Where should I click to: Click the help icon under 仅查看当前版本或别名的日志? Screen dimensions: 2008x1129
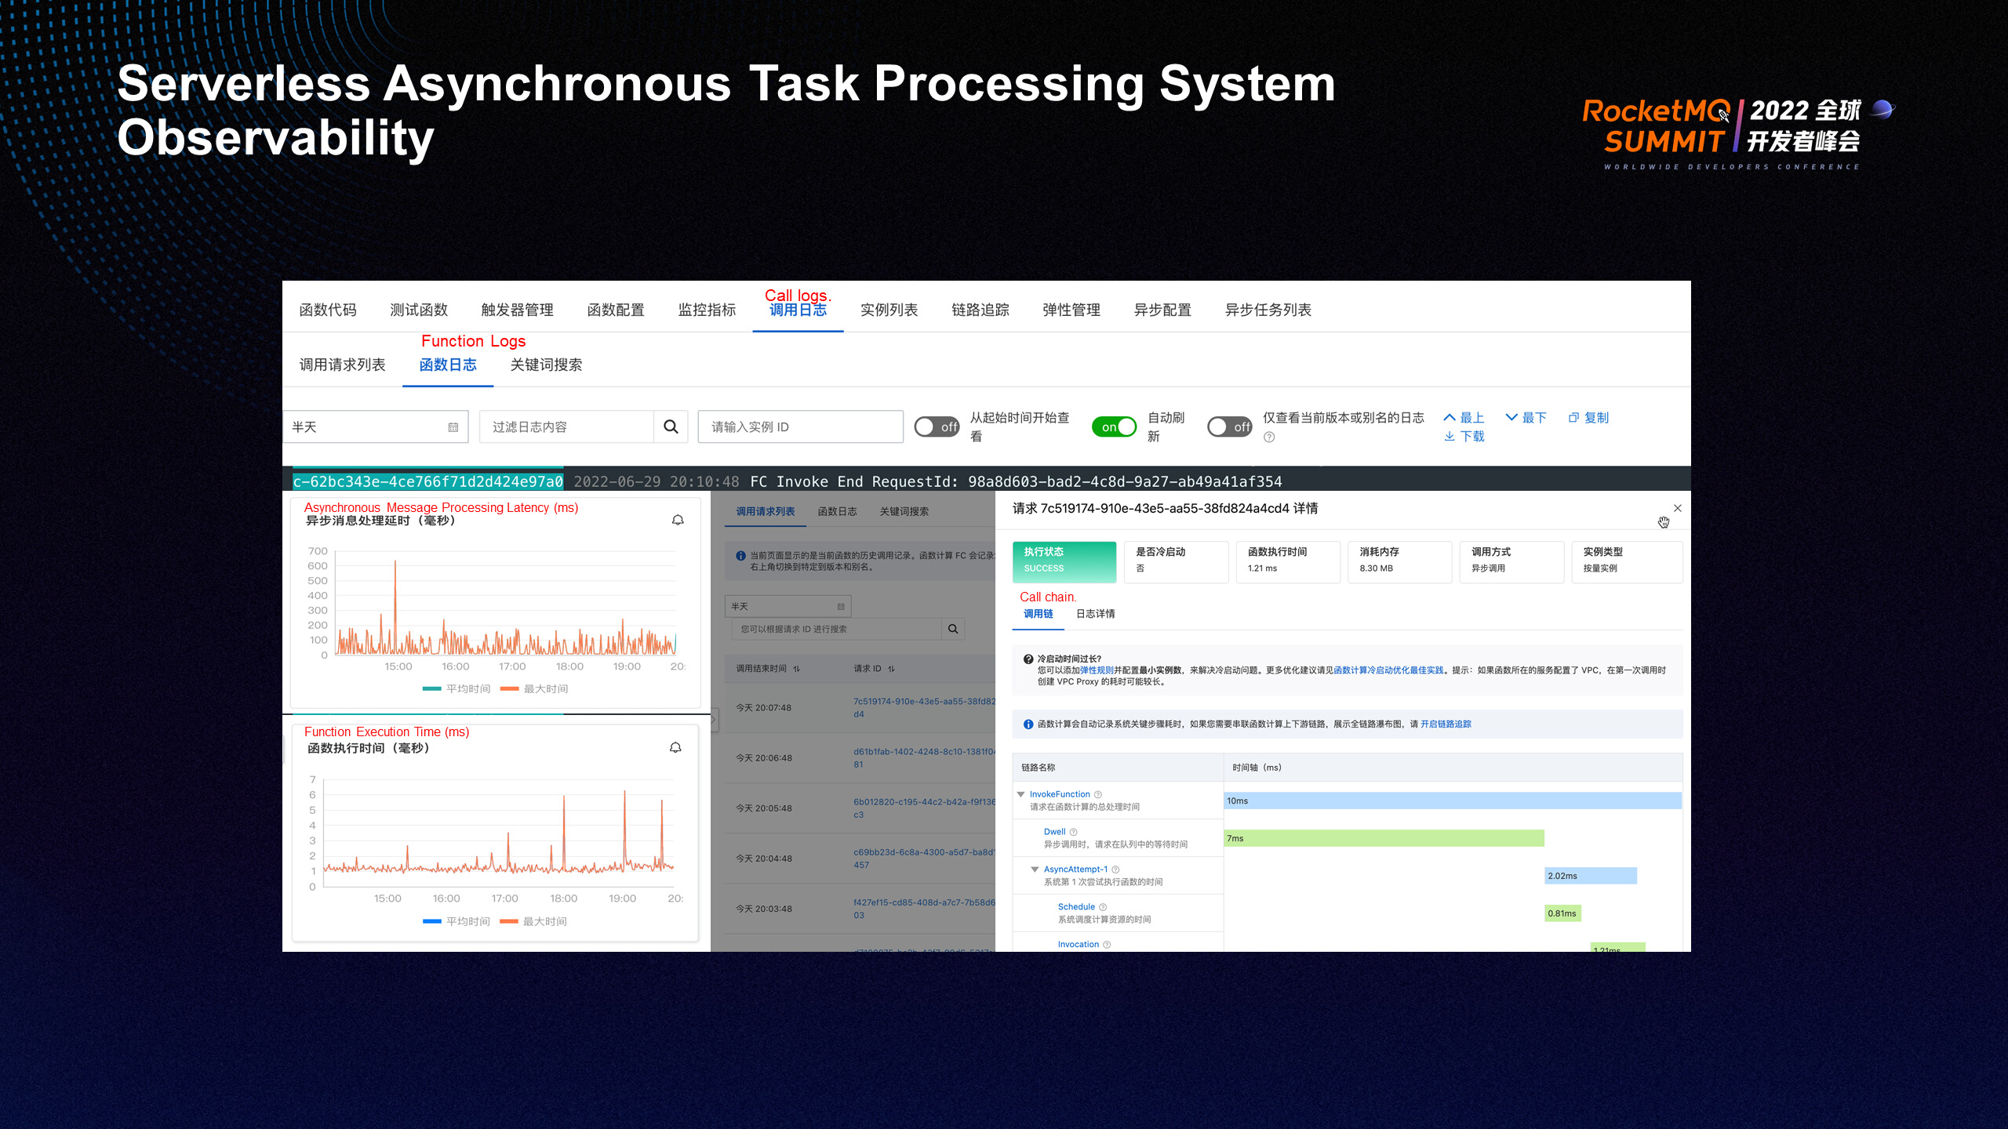[x=1269, y=437]
